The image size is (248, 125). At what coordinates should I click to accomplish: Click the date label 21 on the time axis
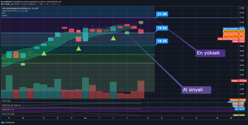coord(182,118)
